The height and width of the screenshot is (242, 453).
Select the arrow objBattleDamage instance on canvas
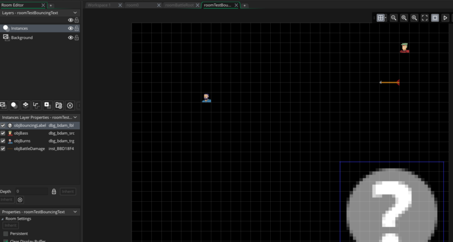click(389, 83)
